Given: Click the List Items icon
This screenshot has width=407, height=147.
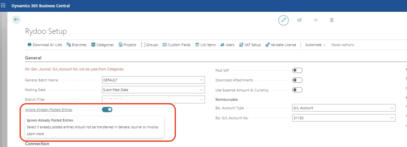Looking at the screenshot, I should (197, 45).
